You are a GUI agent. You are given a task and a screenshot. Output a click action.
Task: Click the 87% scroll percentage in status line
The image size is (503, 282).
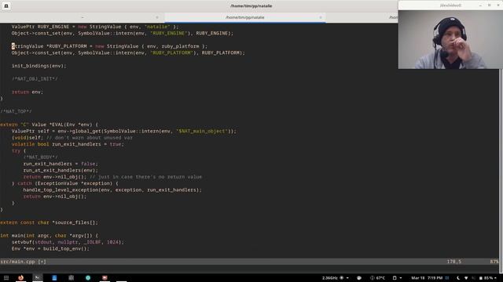(x=494, y=262)
